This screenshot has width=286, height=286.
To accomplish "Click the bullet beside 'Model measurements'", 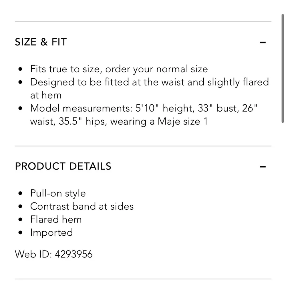I will pos(20,109).
